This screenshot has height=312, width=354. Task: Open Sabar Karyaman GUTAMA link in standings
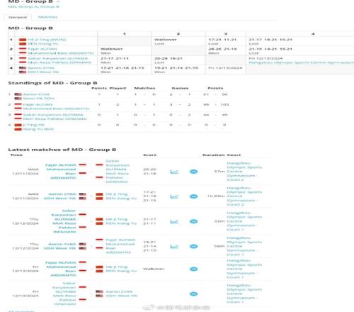click(x=53, y=115)
